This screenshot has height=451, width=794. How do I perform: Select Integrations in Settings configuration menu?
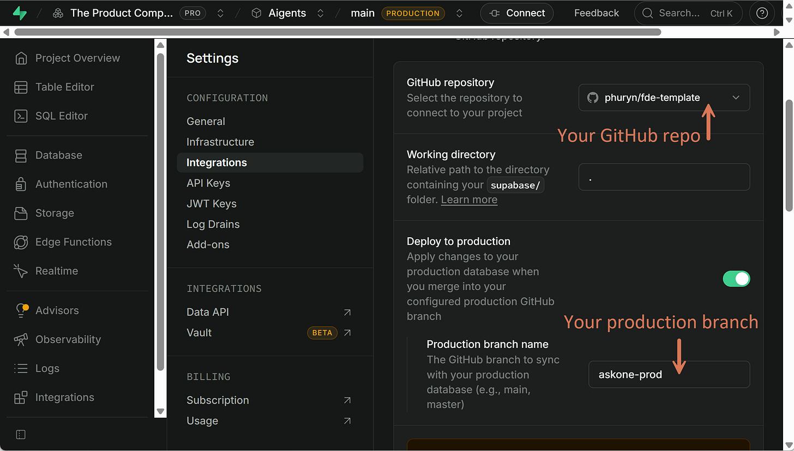tap(270, 163)
